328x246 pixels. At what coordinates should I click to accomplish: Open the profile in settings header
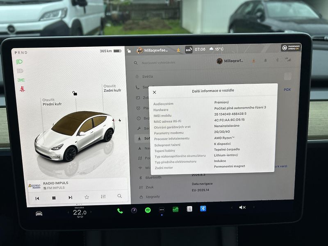230,61
